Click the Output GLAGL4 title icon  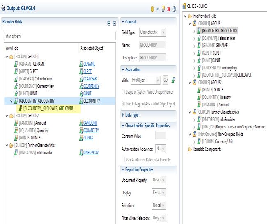pos(3,8)
